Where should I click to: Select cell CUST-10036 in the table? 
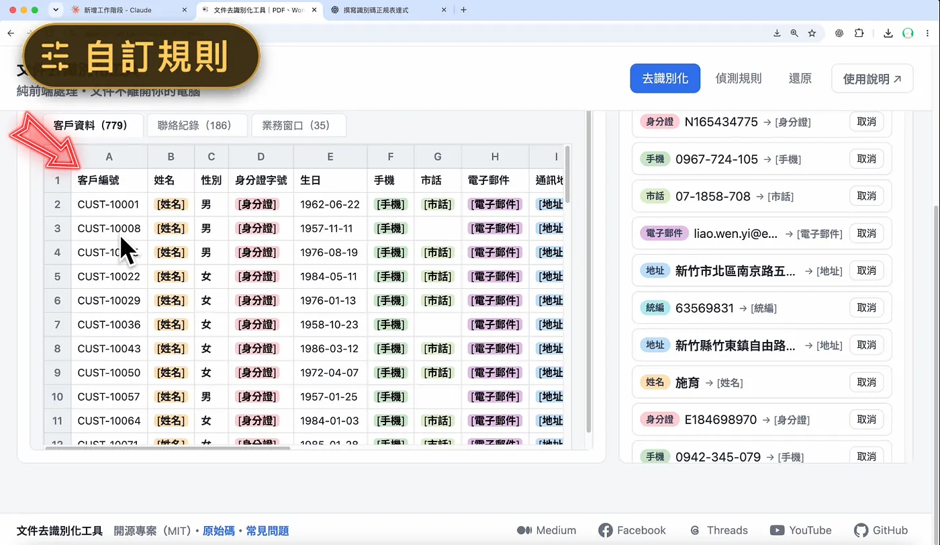(109, 325)
